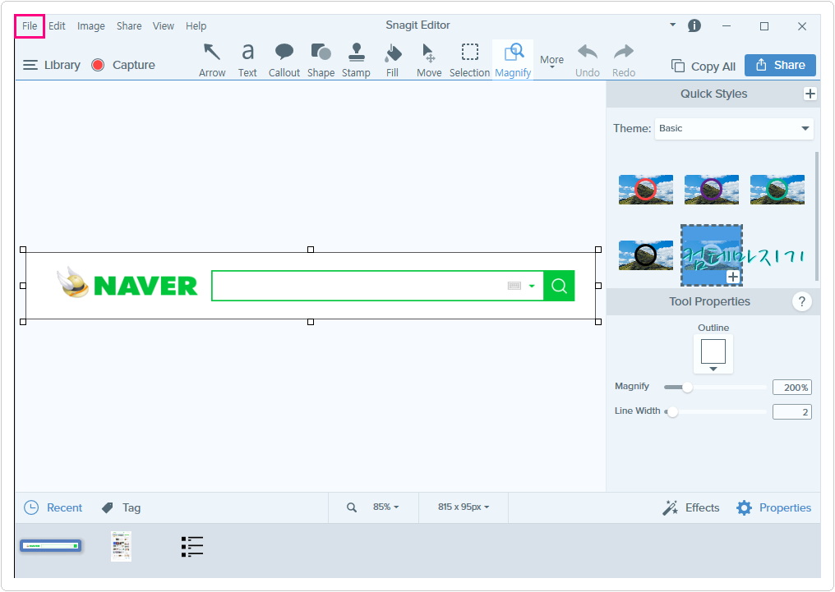This screenshot has height=592, width=835.
Task: Apply the green circle quick style
Action: pos(777,190)
